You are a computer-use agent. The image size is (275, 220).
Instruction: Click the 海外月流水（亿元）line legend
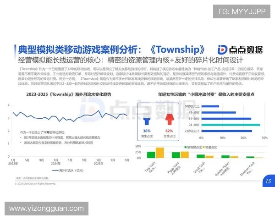(x=68, y=170)
